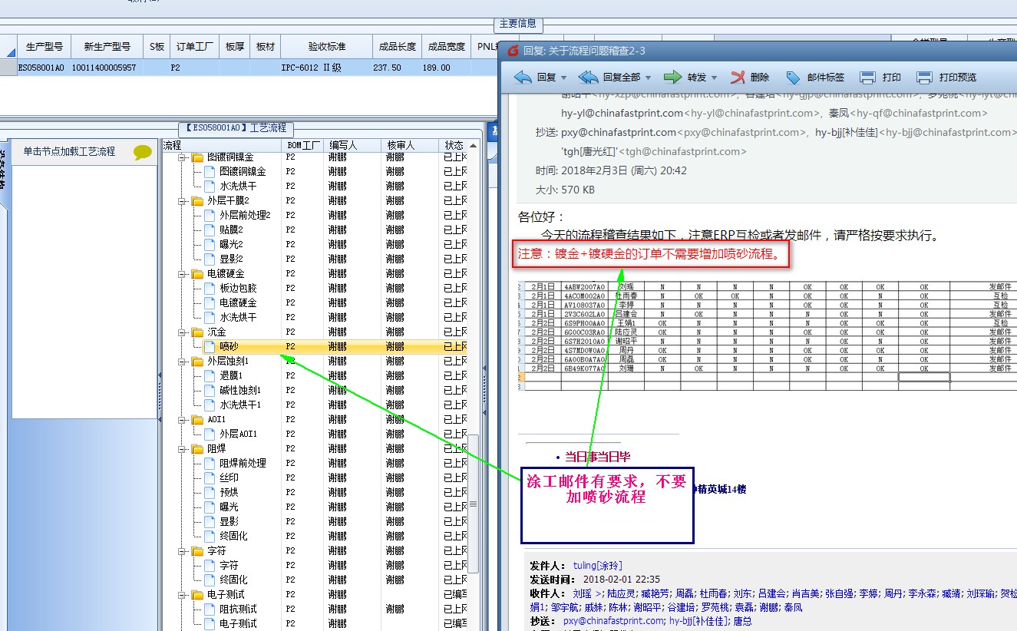Click the folder icon of 阻焊 group

pyautogui.click(x=198, y=449)
